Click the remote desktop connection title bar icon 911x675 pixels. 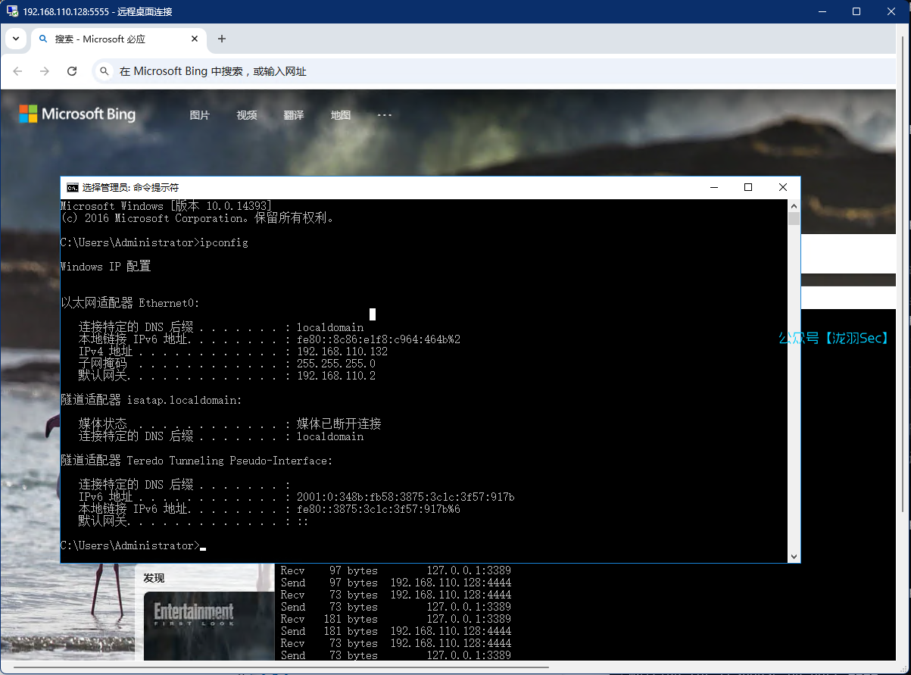coord(12,11)
